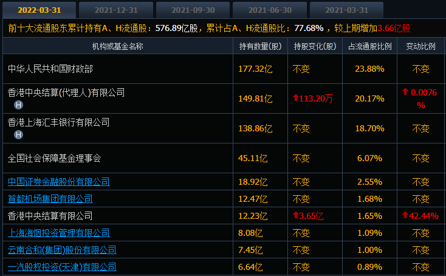Click ratio cell 2.55%

(369, 182)
